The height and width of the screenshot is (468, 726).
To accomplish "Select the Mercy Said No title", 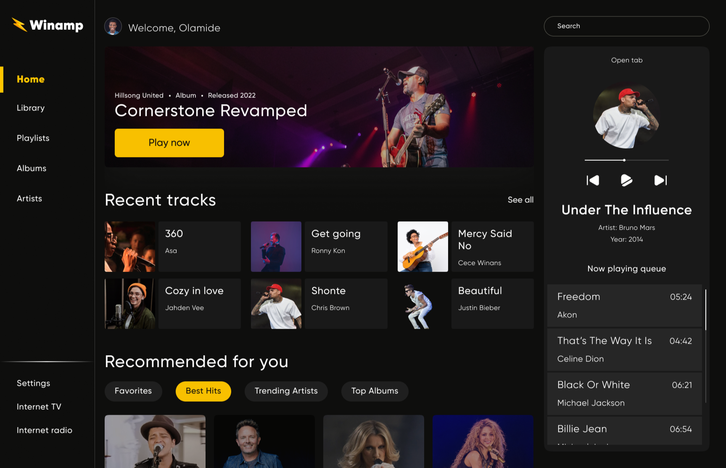I will pos(485,240).
